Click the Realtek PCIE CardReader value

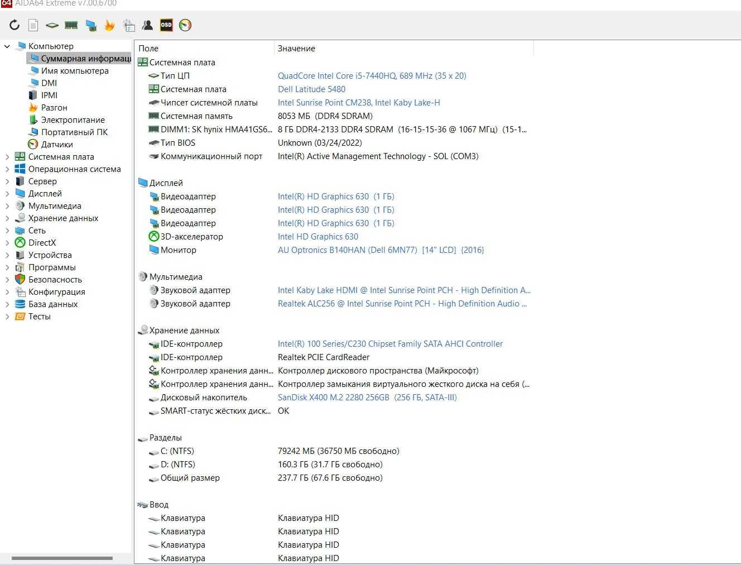click(324, 357)
